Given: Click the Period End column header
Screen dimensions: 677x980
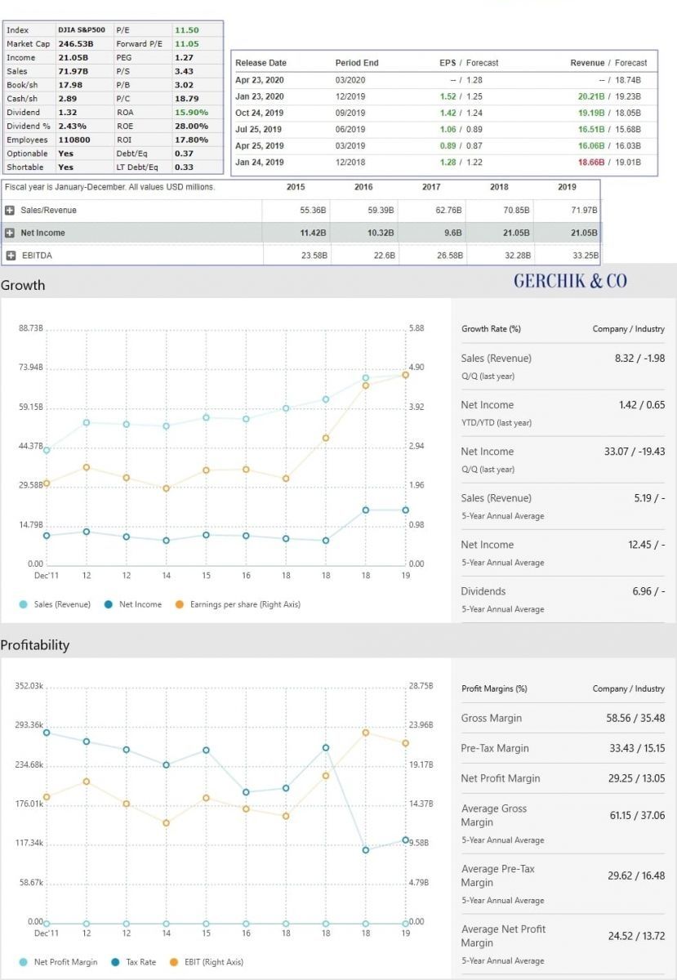Looking at the screenshot, I should click(357, 63).
